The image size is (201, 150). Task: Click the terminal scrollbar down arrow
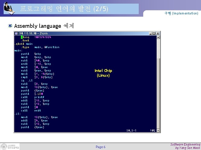tap(158, 131)
